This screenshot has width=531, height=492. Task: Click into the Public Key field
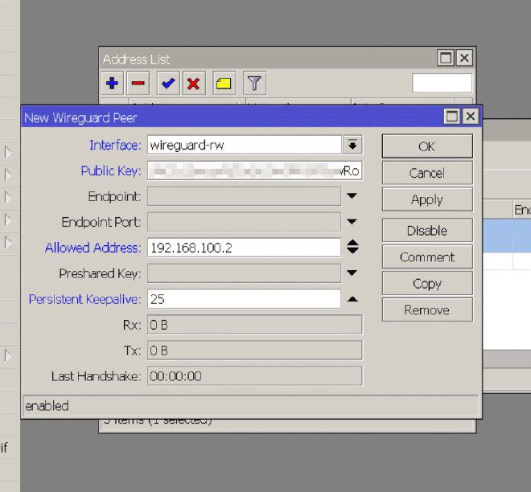255,171
